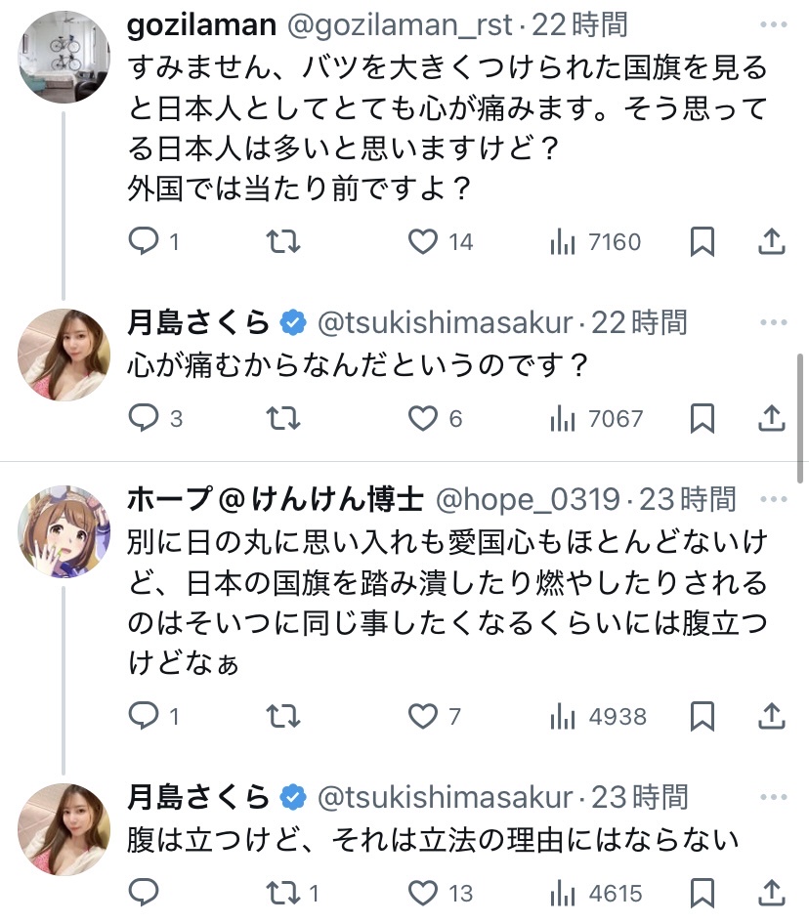Bookmark 月島さくら's last reply about 立法

[x=702, y=893]
